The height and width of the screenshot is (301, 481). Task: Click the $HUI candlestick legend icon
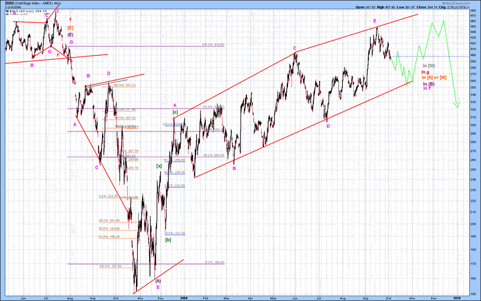[x=8, y=11]
